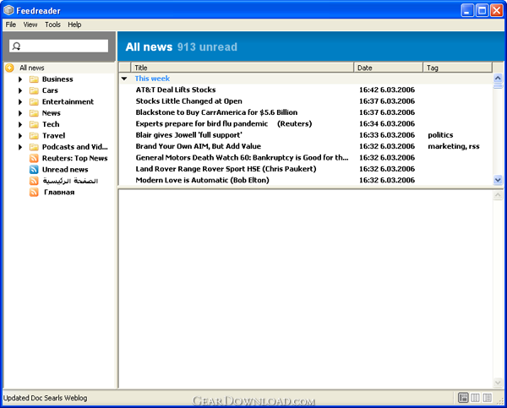Click the search magnifier icon
This screenshot has height=408, width=507.
(17, 46)
